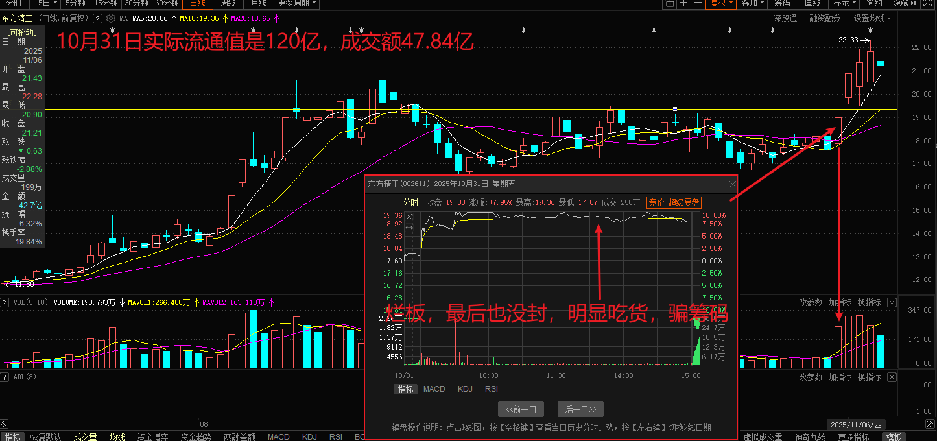Close the ADL indicator panel with its X icon
937x441 pixels.
[892, 377]
